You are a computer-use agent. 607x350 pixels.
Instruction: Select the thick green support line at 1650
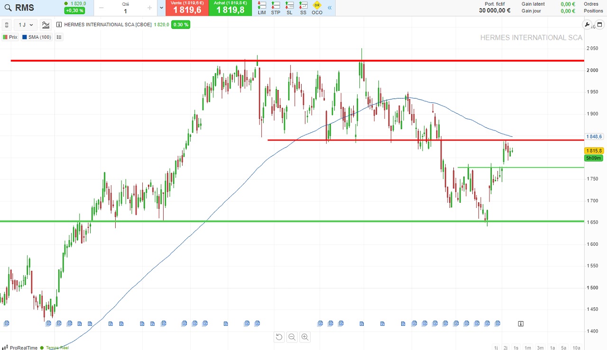(x=292, y=221)
